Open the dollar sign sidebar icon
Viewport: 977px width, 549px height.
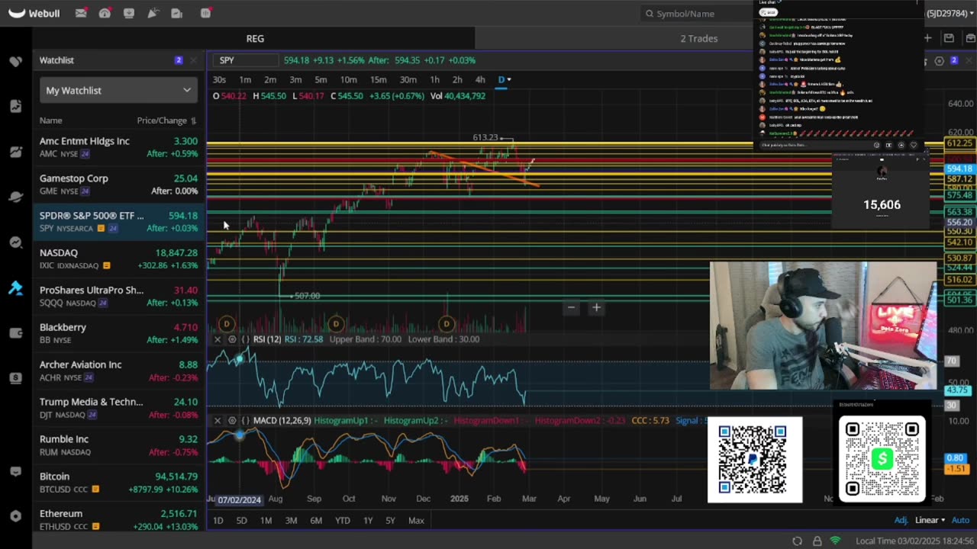click(x=15, y=377)
